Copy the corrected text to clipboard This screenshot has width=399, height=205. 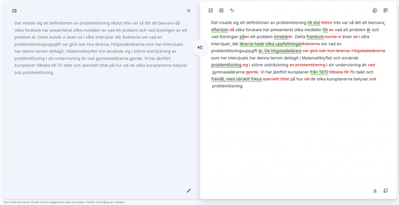[x=385, y=191]
